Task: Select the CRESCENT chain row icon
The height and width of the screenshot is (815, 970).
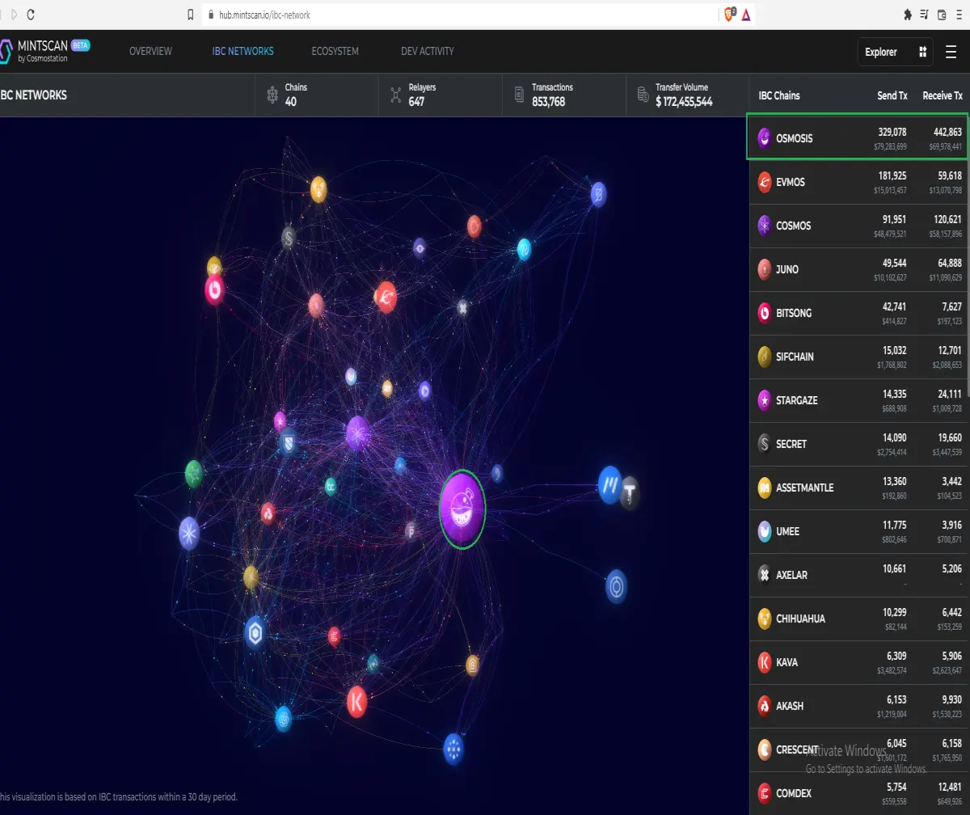Action: pyautogui.click(x=764, y=750)
